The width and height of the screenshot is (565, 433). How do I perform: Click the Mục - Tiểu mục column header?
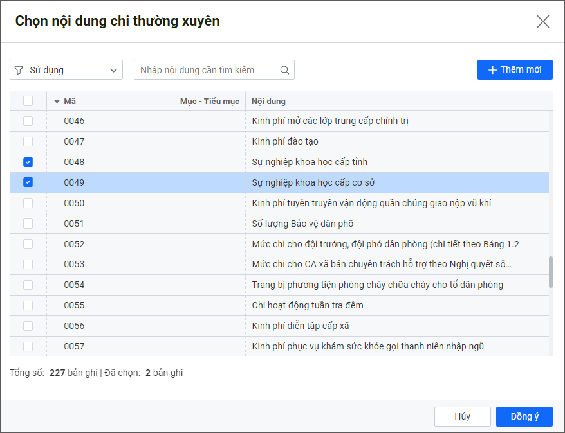tap(209, 102)
